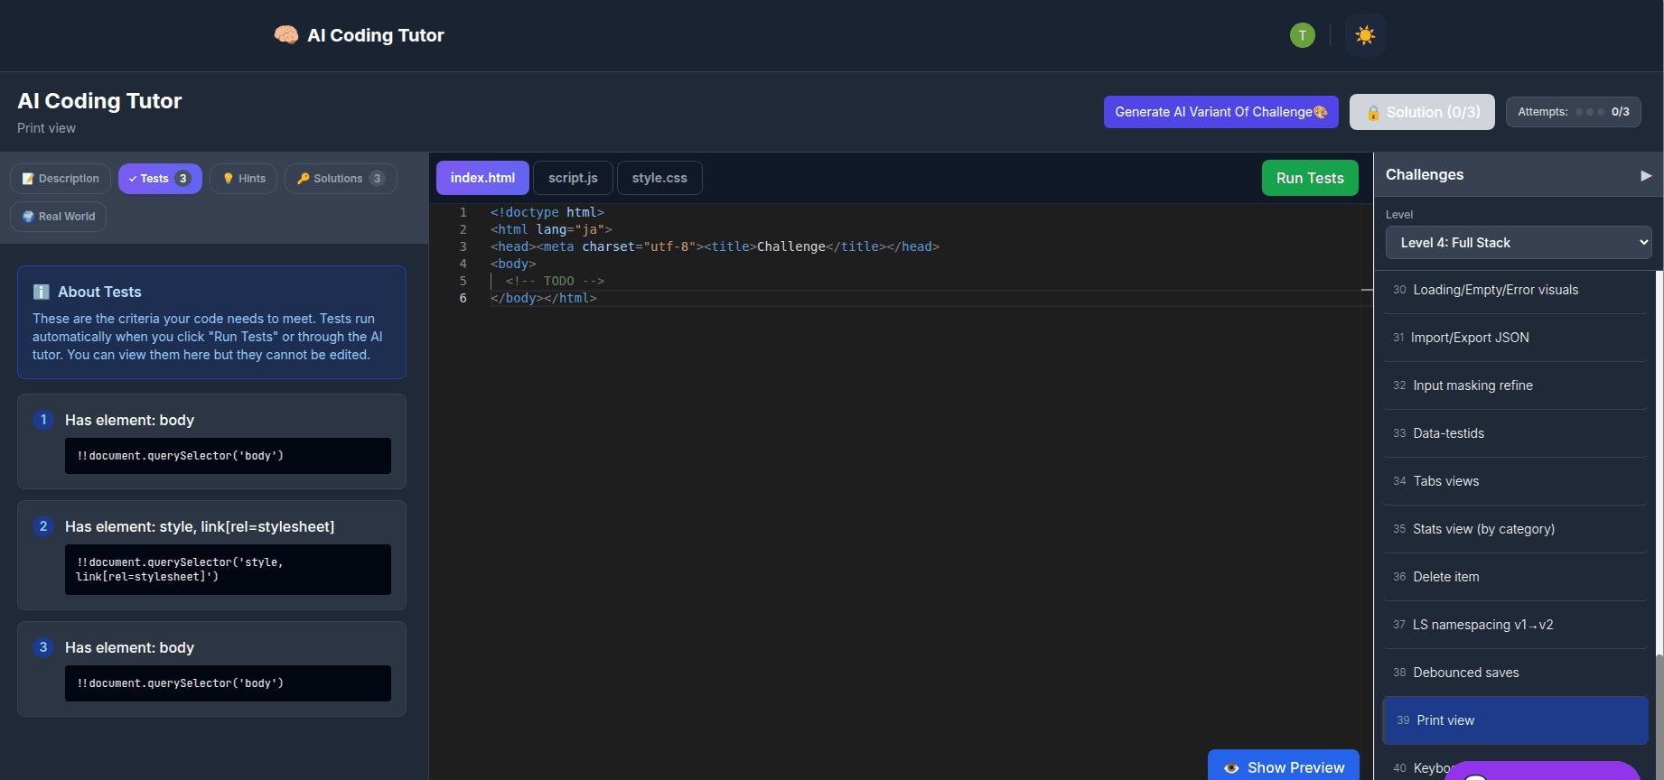Click the Attempts 0/3 progress indicator
The image size is (1664, 780).
[1573, 112]
